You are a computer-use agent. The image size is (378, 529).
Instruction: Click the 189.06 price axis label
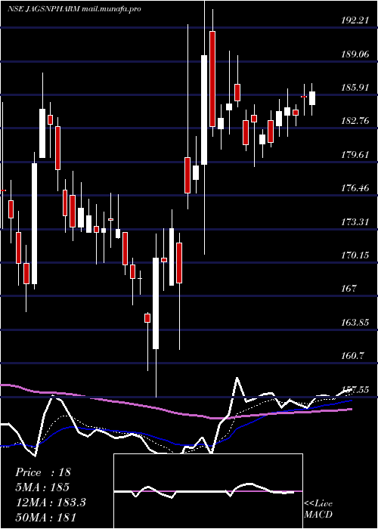coord(355,54)
